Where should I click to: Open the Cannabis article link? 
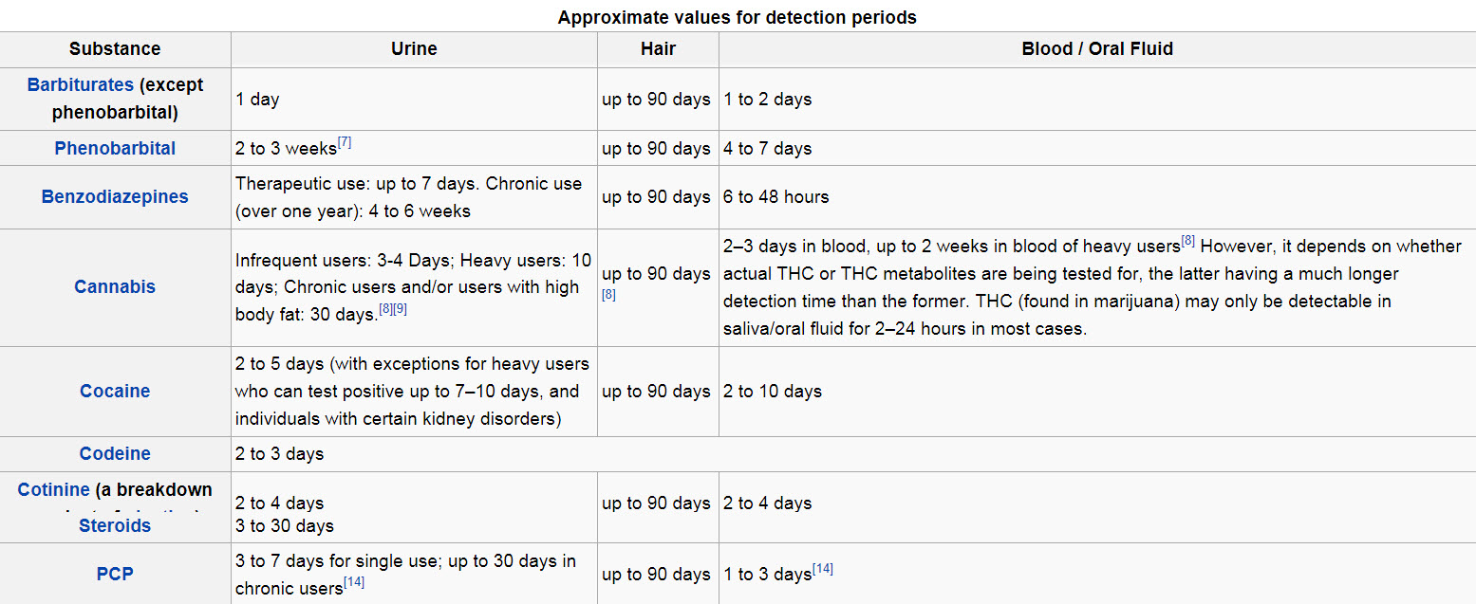pos(115,286)
